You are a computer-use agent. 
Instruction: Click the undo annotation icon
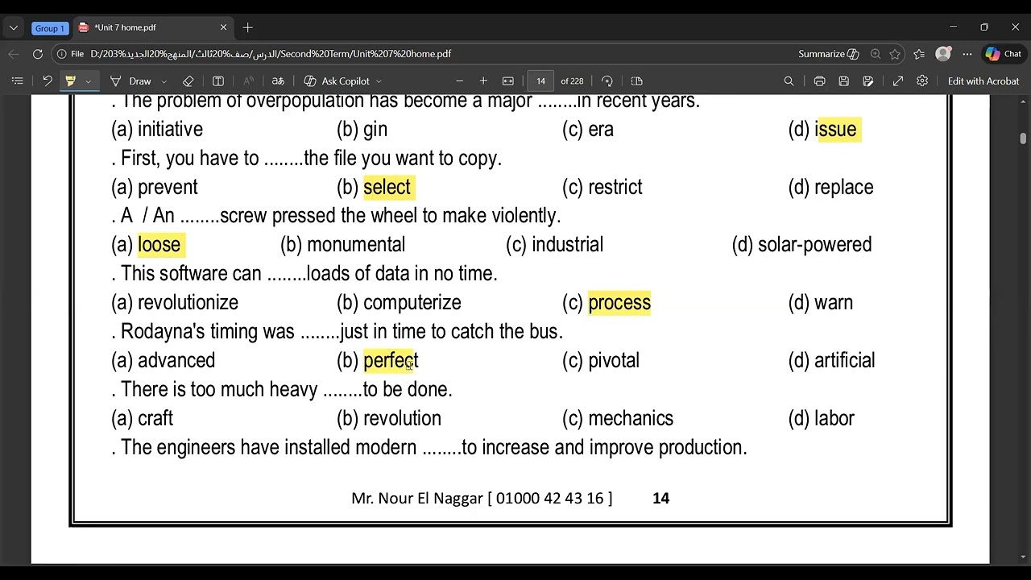click(48, 81)
